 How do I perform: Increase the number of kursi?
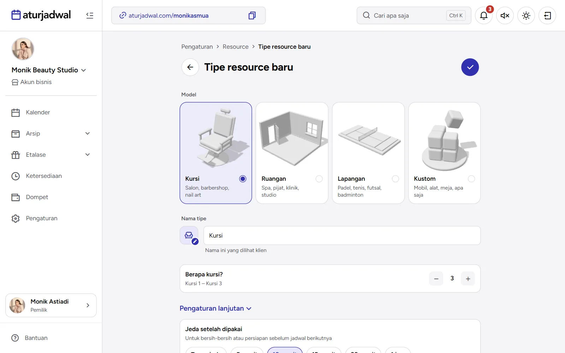(x=468, y=279)
